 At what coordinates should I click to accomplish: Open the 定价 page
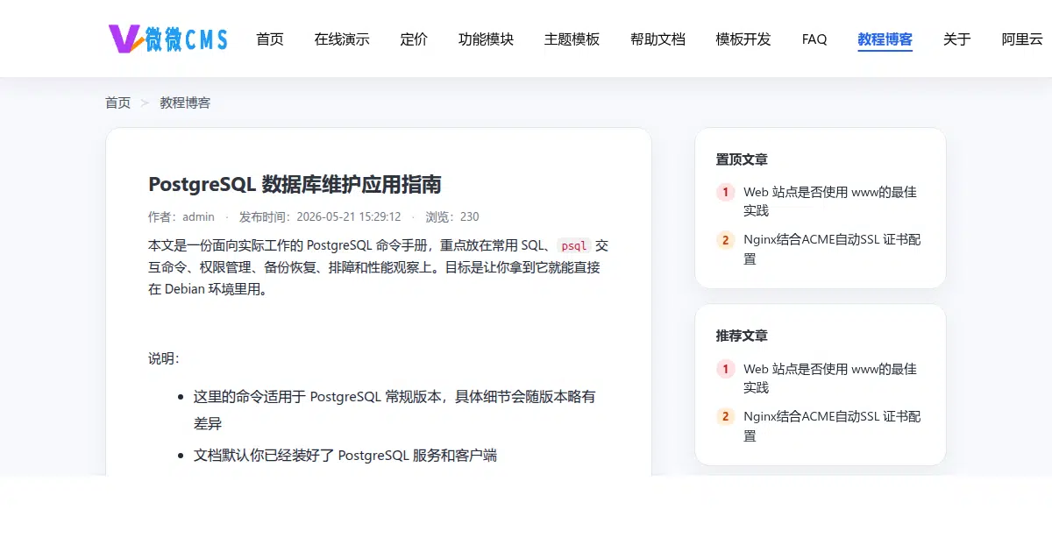[414, 39]
